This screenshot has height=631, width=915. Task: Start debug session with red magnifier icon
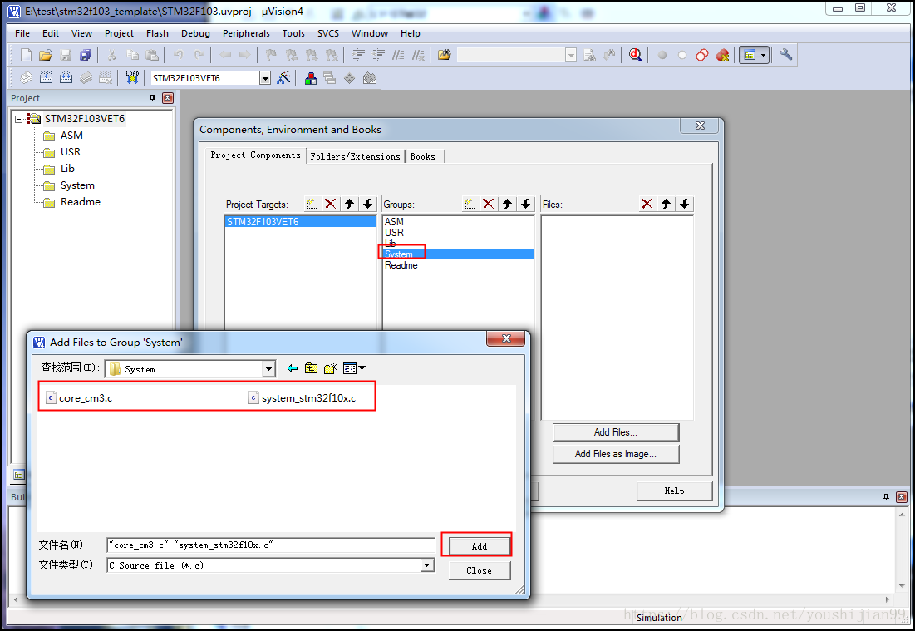coord(635,55)
